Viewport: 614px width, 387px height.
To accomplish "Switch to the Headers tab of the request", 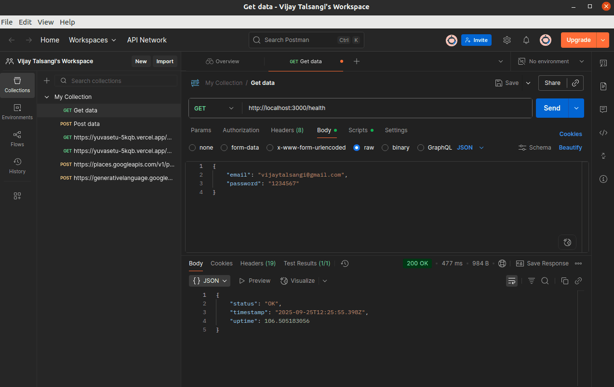I will (287, 130).
